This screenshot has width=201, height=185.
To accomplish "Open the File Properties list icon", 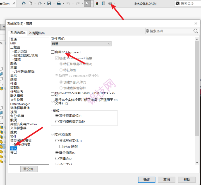I will point(103,3).
